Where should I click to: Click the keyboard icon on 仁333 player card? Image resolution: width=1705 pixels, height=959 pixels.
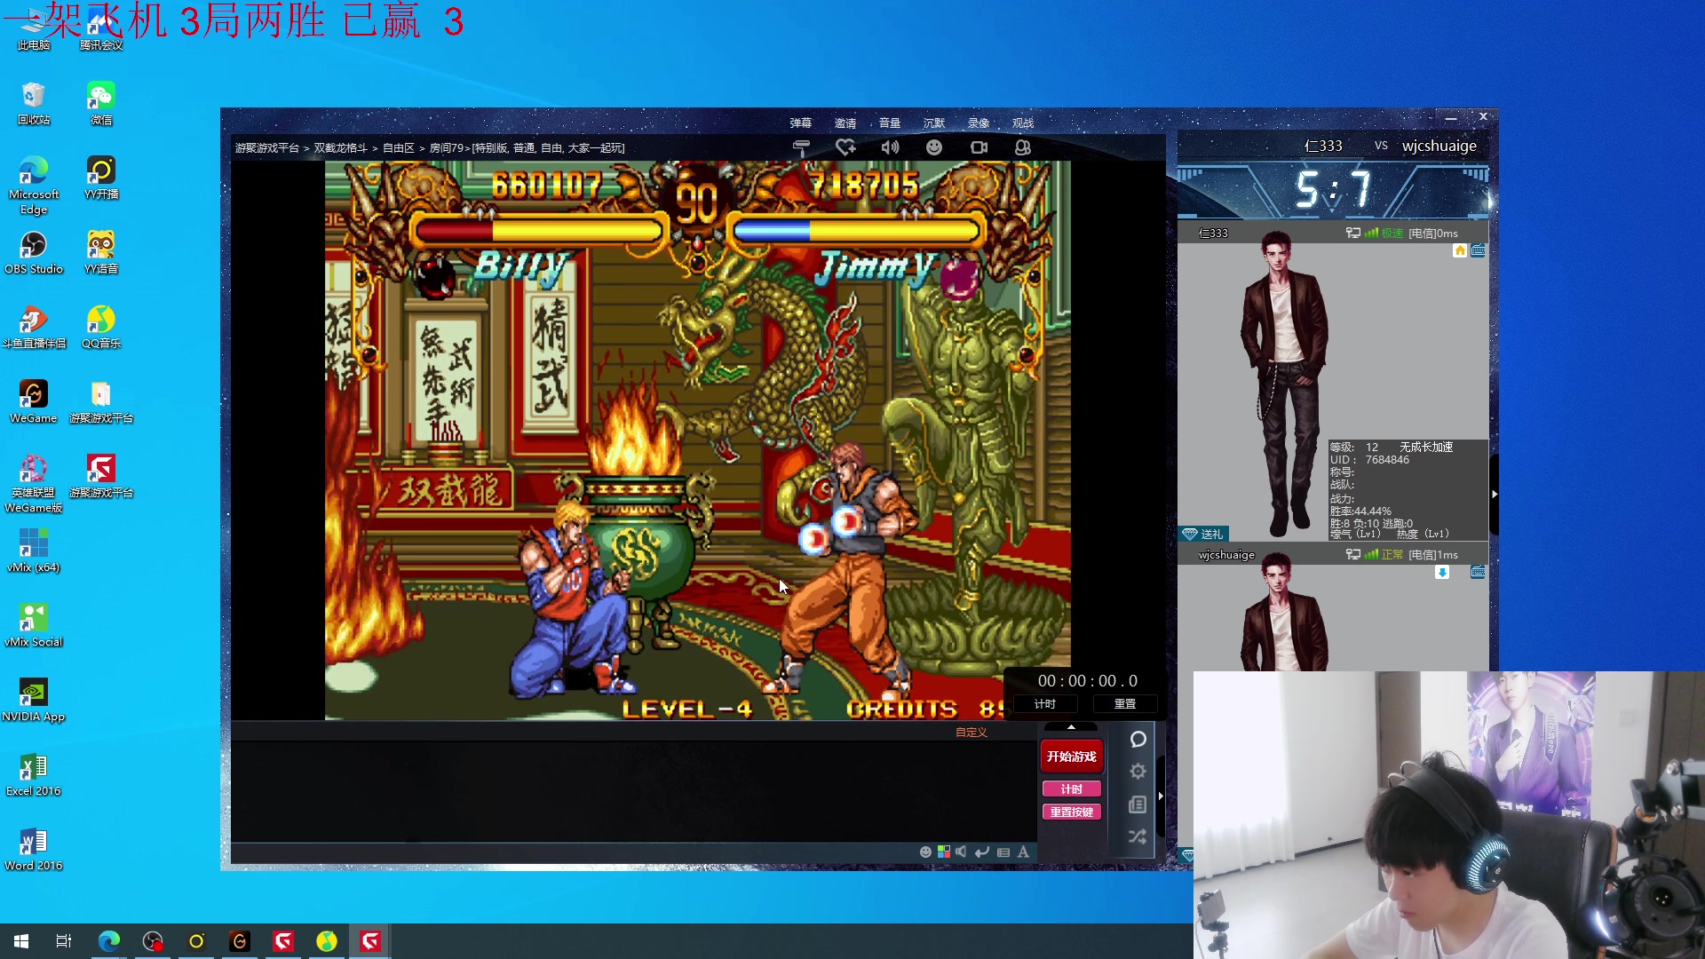[x=1478, y=250]
